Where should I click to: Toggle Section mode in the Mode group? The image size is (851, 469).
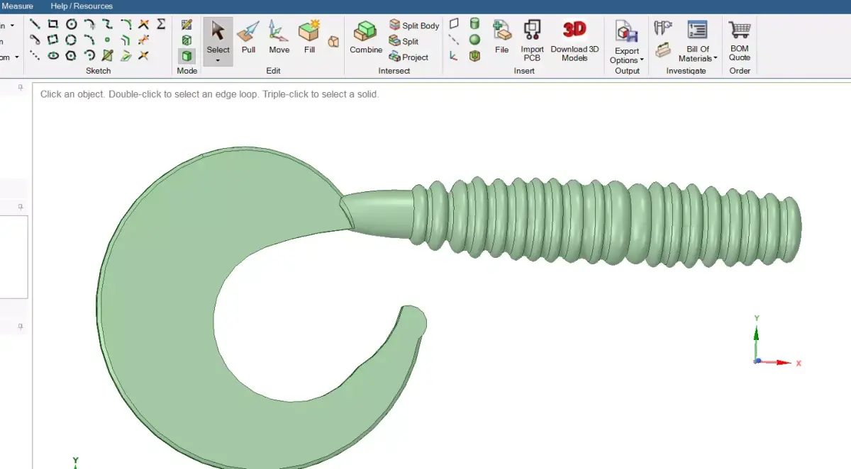187,40
